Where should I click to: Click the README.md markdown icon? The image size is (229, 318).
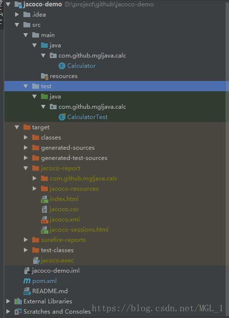(x=27, y=291)
